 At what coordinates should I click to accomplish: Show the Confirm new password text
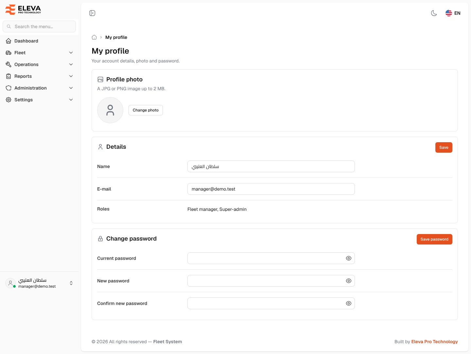click(x=349, y=303)
